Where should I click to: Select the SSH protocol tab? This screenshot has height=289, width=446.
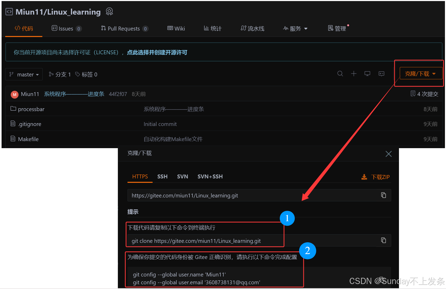coord(162,176)
